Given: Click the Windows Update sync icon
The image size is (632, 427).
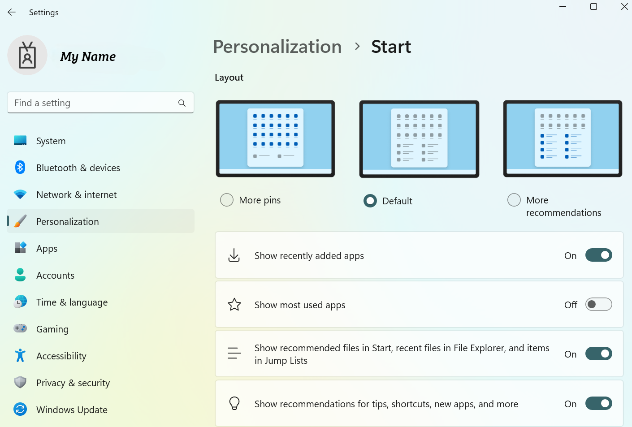Looking at the screenshot, I should (x=20, y=410).
